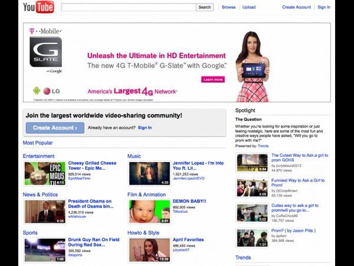Screen dimensions: 354x266
Task: Open the Browse link in header
Action: (228, 7)
